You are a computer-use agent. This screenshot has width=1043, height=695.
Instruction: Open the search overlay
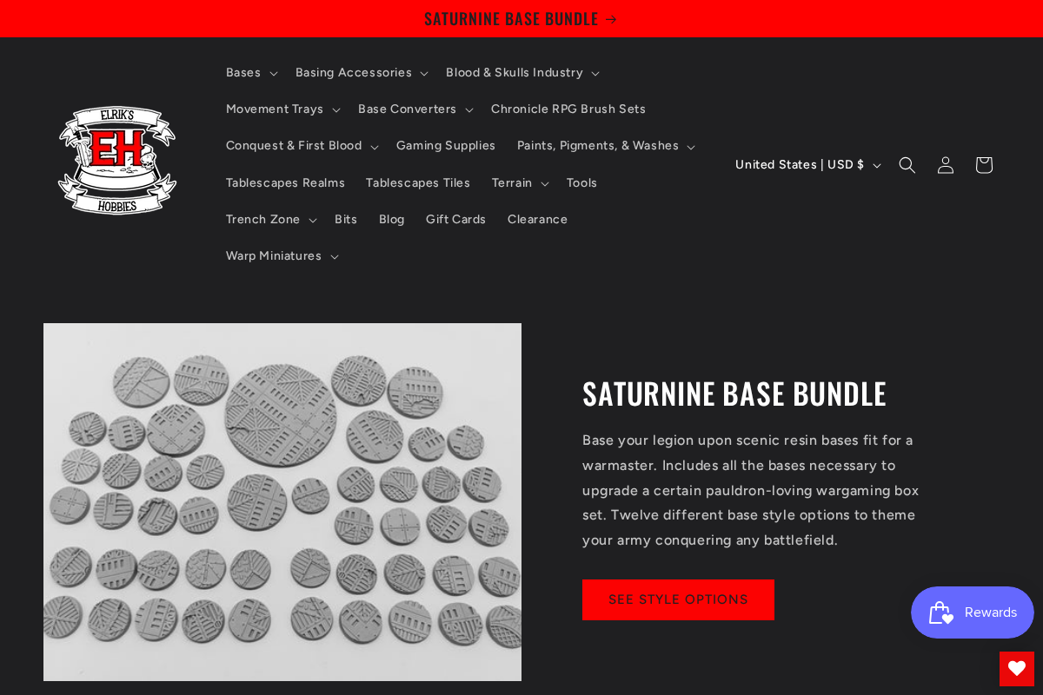[x=907, y=164]
